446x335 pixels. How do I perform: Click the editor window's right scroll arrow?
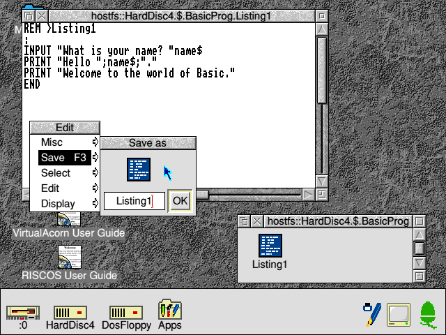coord(308,195)
